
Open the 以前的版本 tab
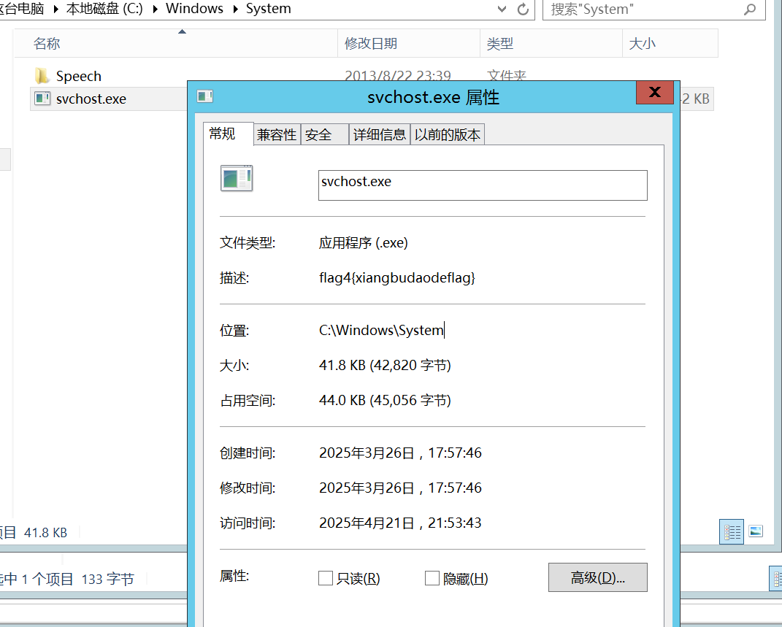pyautogui.click(x=448, y=134)
